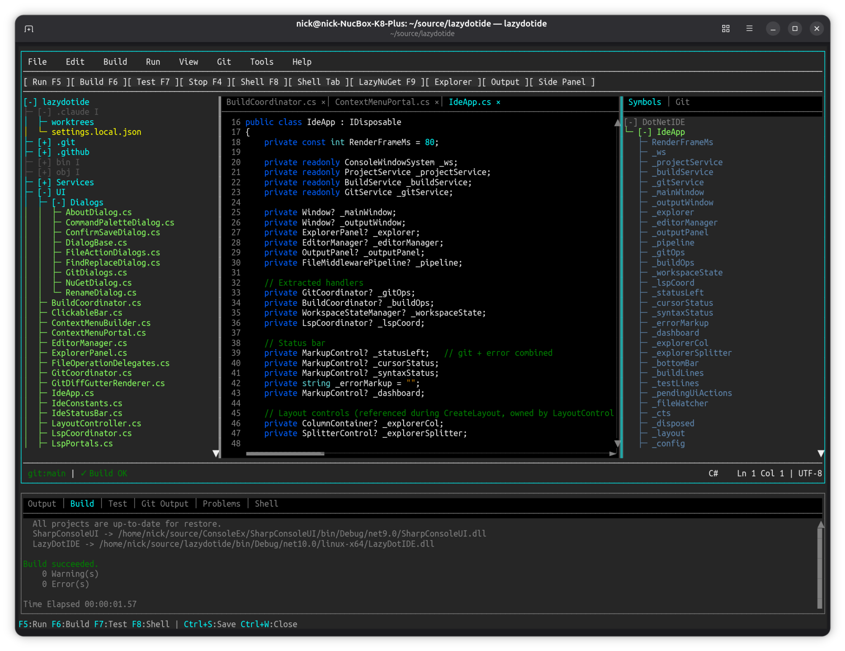Screen dimensions: 845x651
Task: Open the terminal grid overview icon
Action: (725, 29)
